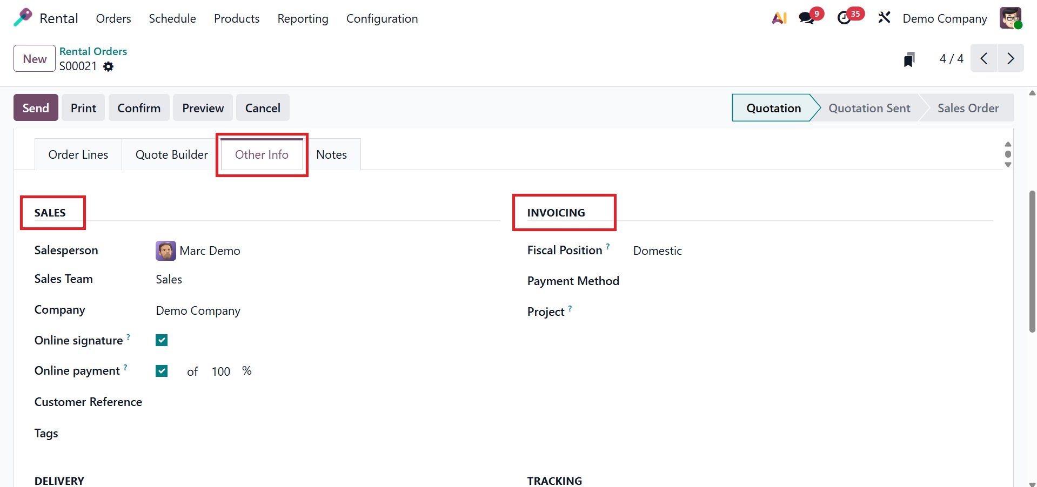Switch to the Notes tab
This screenshot has height=487, width=1037.
click(x=331, y=155)
